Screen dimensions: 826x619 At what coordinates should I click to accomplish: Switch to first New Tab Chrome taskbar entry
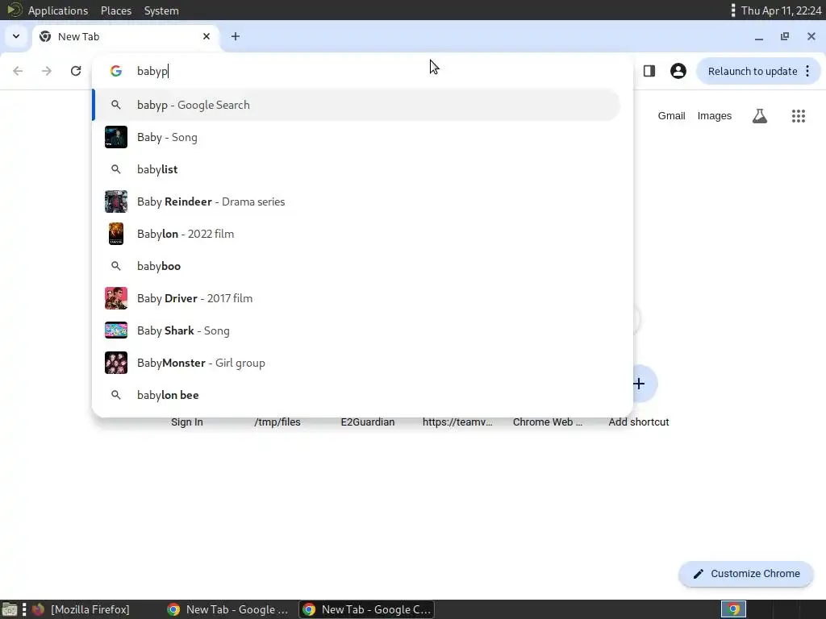point(227,609)
